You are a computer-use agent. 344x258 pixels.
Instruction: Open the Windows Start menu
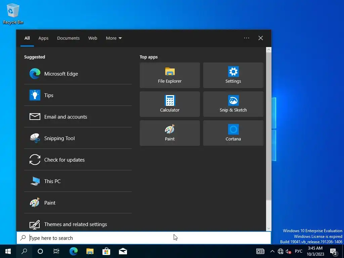pyautogui.click(x=8, y=251)
